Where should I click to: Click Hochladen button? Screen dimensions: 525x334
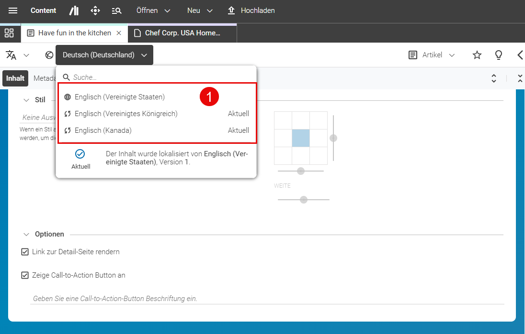251,11
